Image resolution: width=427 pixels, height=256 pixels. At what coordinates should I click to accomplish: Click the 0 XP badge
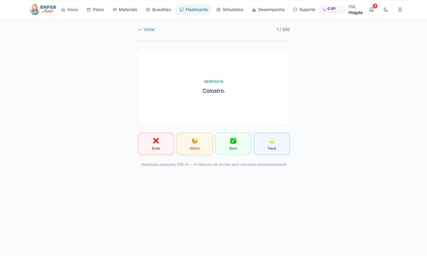click(x=332, y=9)
